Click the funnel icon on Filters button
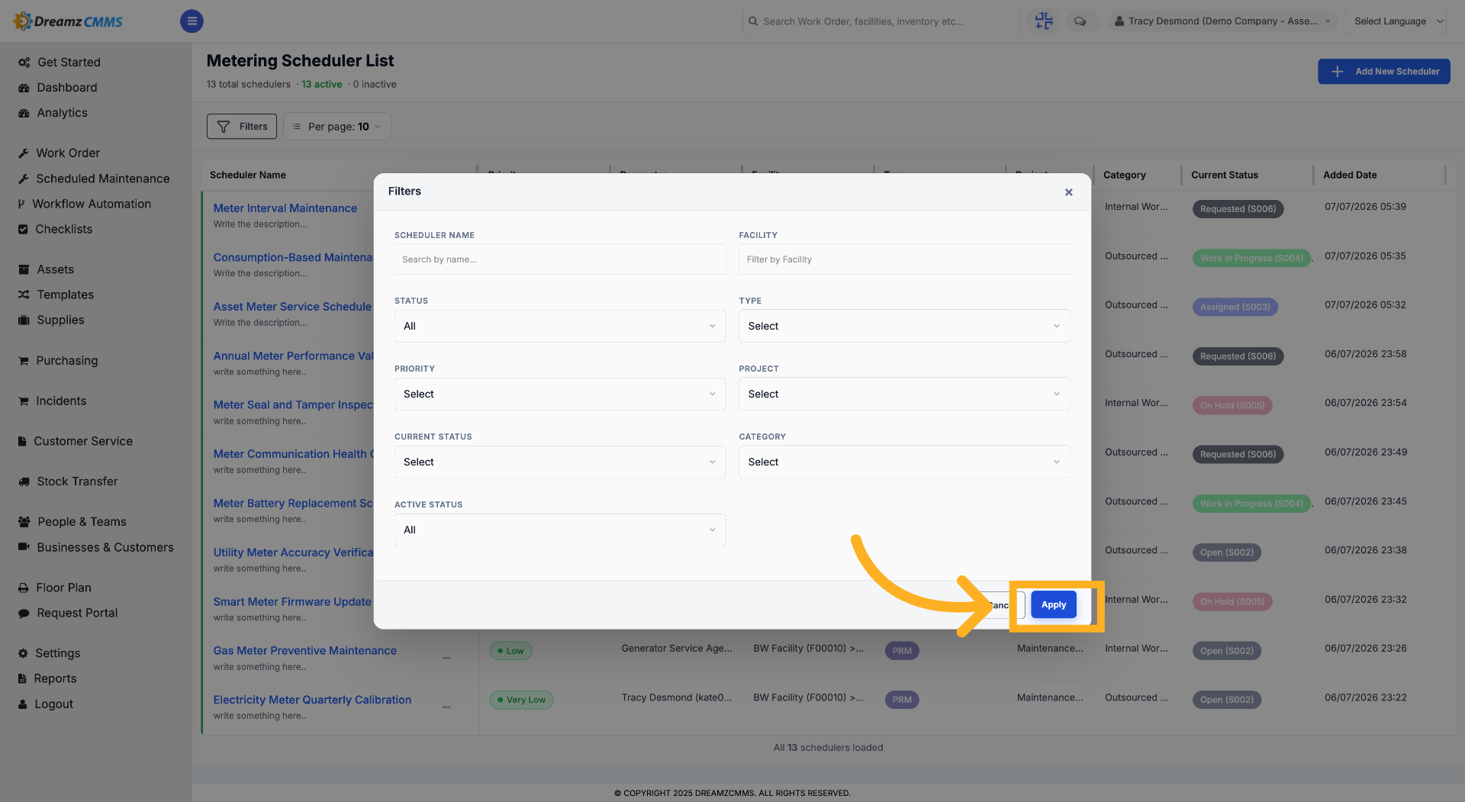1465x802 pixels. click(224, 127)
